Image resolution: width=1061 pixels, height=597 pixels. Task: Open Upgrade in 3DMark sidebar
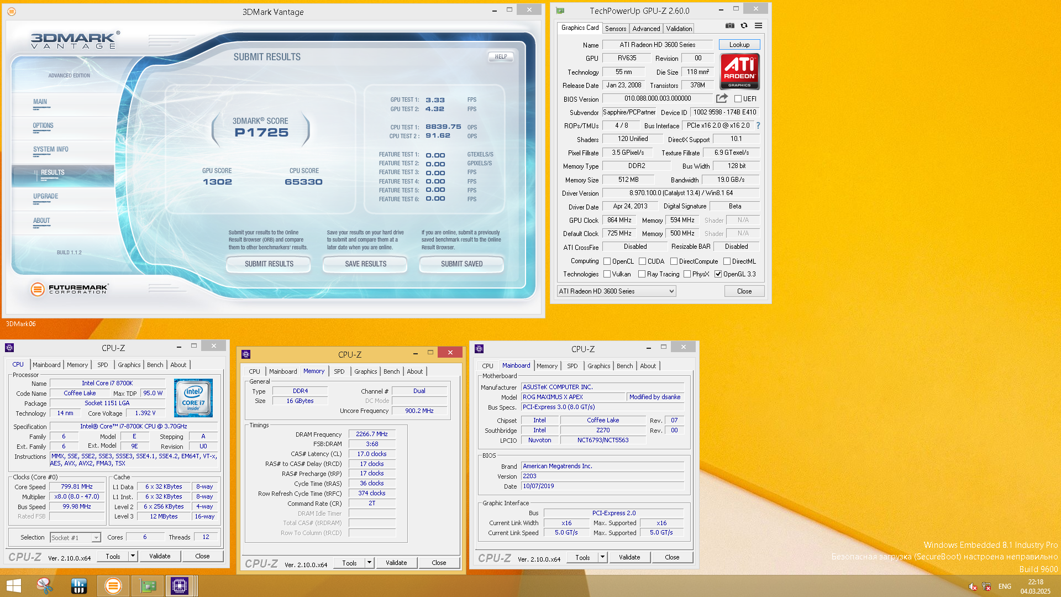click(46, 196)
